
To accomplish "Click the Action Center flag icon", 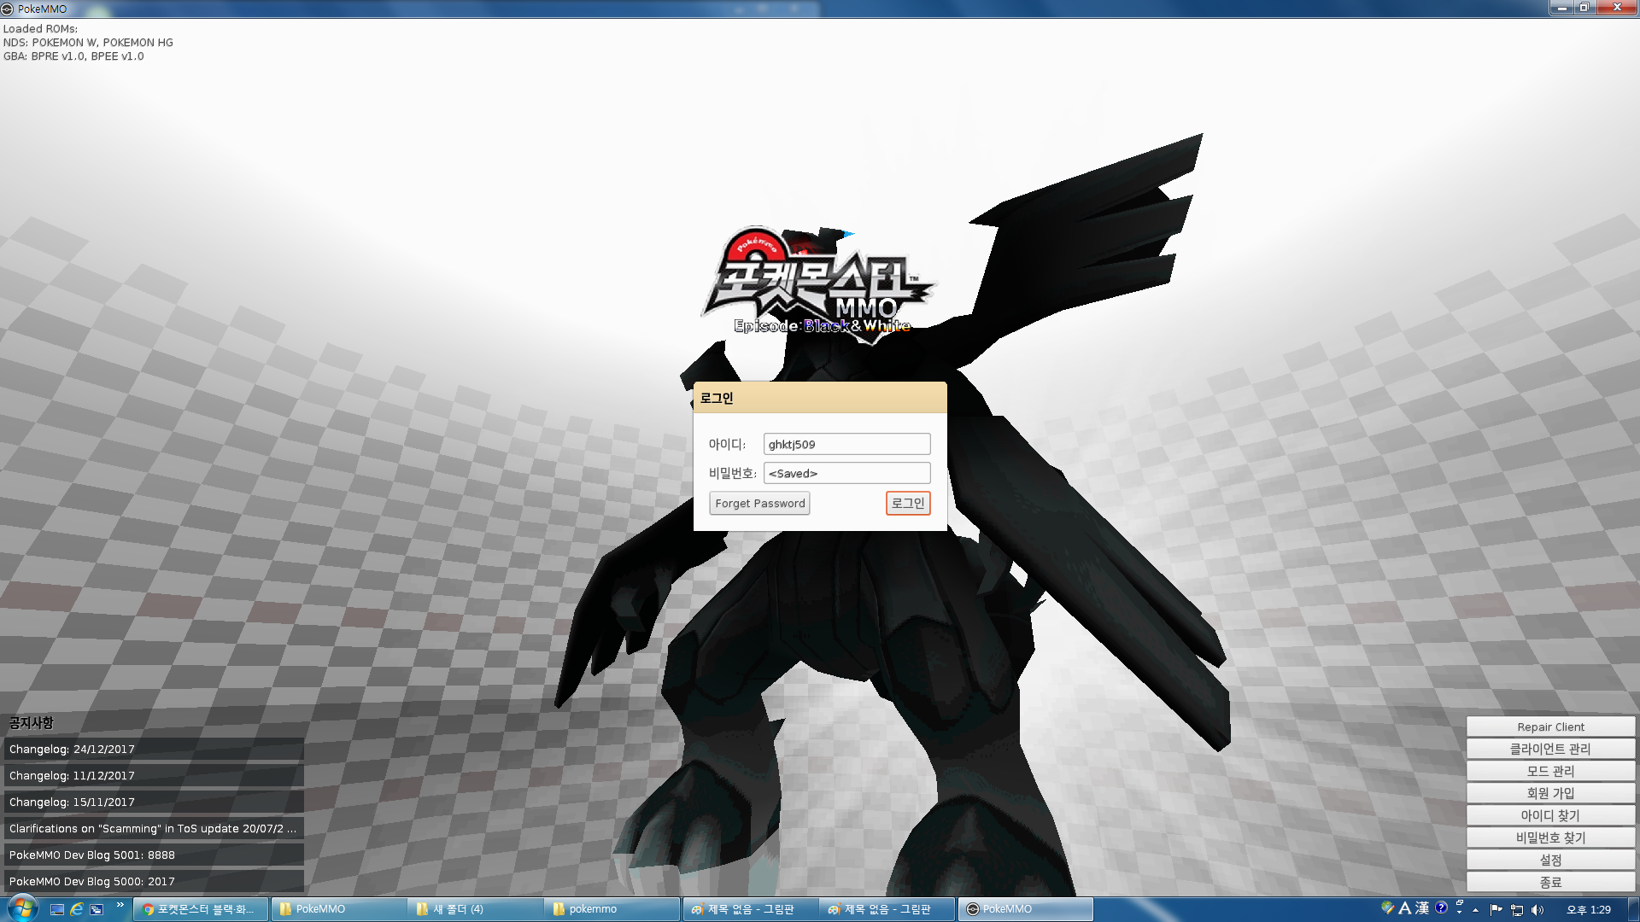I will pyautogui.click(x=1496, y=910).
